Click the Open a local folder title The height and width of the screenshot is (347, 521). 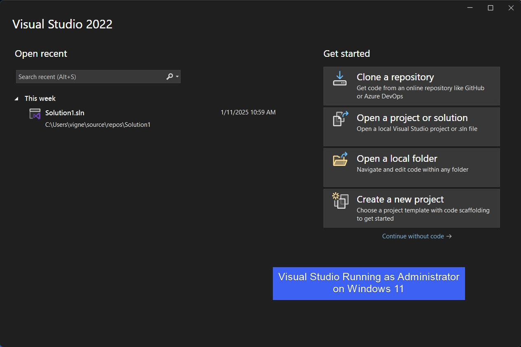tap(397, 158)
